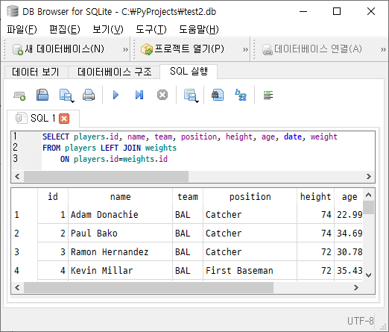Stop SQL execution icon
The height and width of the screenshot is (332, 389).
coord(162,95)
